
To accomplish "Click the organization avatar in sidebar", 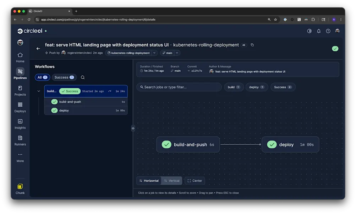I will pyautogui.click(x=20, y=43).
